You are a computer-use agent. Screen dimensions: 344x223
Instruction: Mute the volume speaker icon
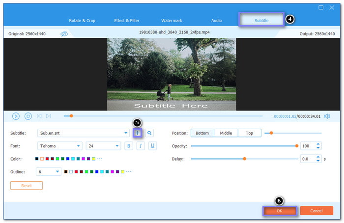point(327,116)
